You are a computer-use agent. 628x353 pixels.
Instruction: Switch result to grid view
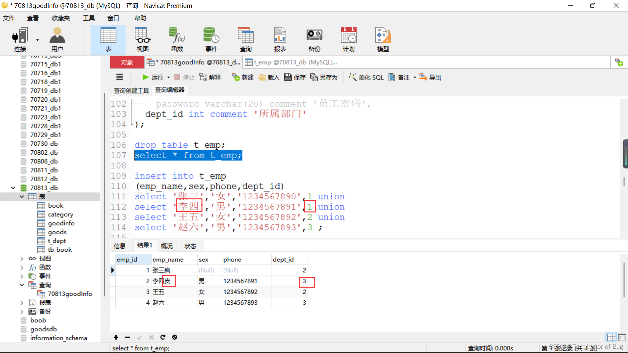pyautogui.click(x=611, y=337)
